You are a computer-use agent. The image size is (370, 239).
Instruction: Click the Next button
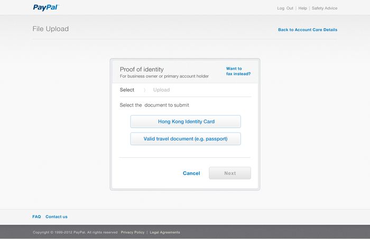(230, 173)
